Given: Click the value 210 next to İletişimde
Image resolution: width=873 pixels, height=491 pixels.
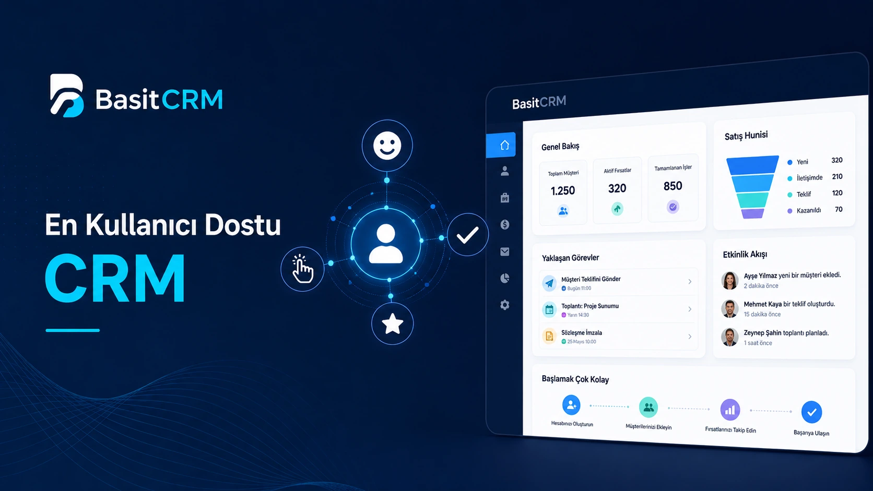Looking at the screenshot, I should (x=837, y=177).
